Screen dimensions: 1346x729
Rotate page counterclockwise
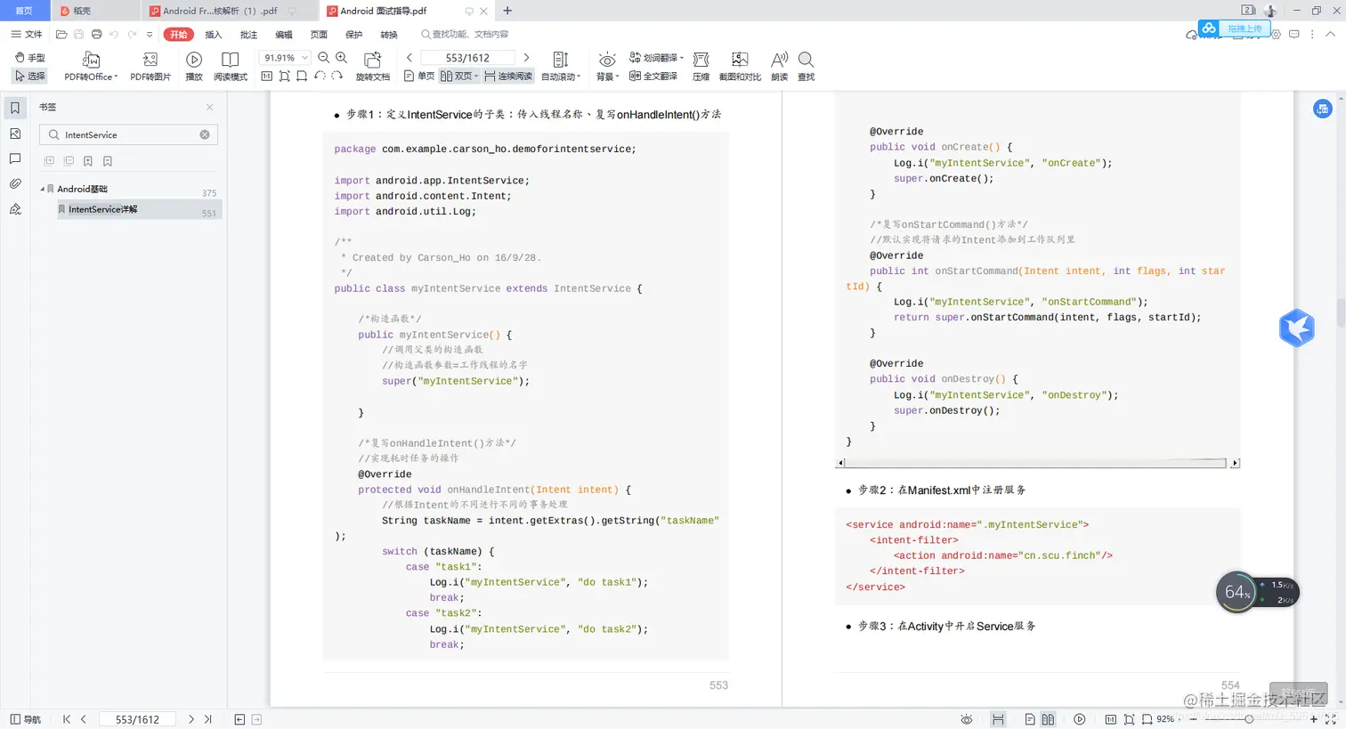[x=320, y=77]
